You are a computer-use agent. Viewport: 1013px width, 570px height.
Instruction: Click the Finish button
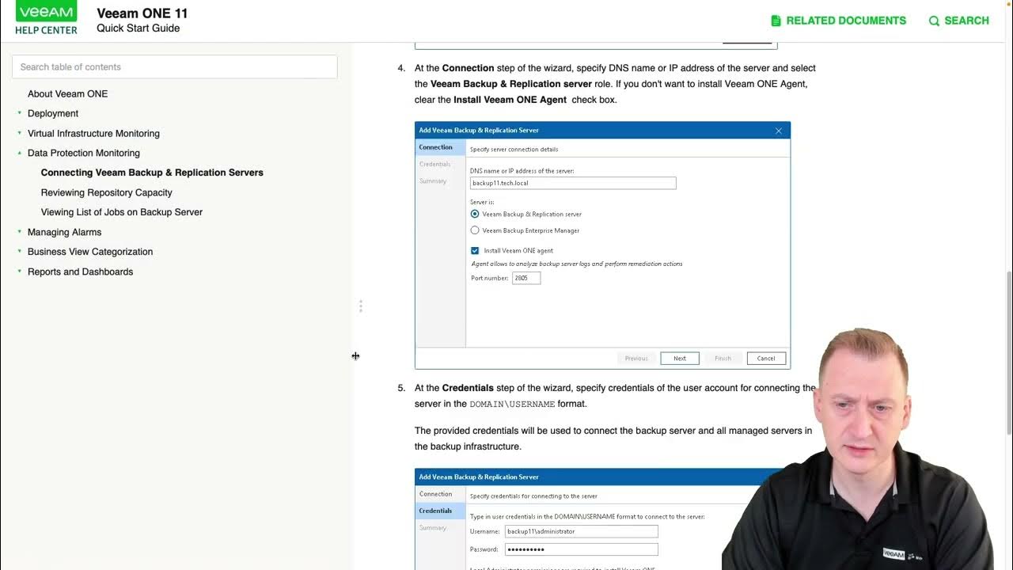click(723, 359)
